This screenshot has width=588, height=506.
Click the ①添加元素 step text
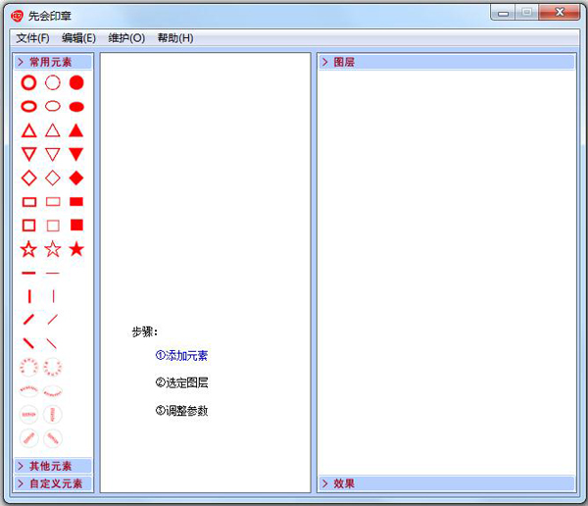(181, 355)
